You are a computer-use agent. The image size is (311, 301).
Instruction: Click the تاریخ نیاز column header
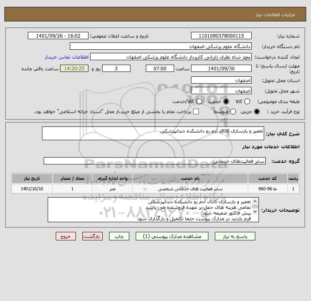click(x=32, y=178)
